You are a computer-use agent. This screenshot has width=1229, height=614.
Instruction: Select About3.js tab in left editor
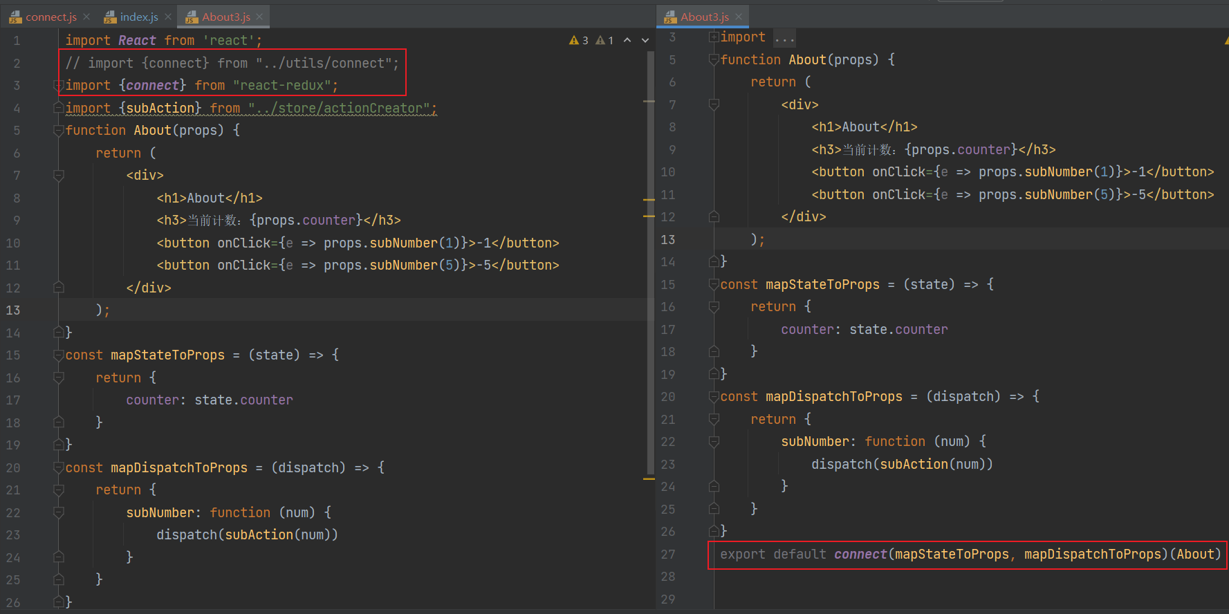coord(225,17)
